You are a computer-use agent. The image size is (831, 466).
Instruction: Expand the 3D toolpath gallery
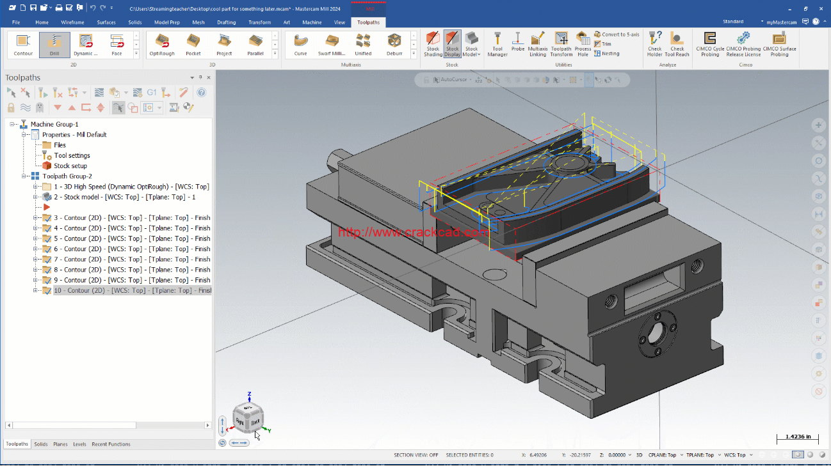pos(275,54)
